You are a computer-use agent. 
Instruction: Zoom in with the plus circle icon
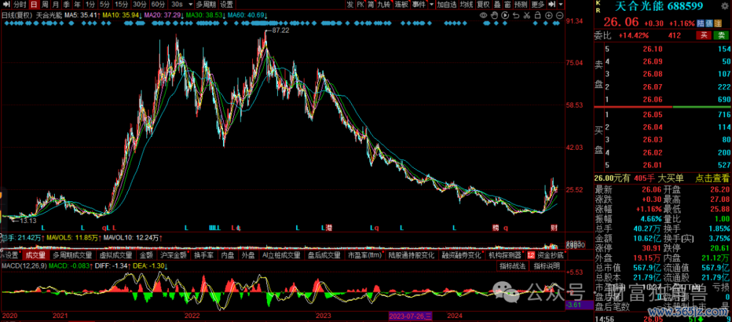[x=548, y=16]
